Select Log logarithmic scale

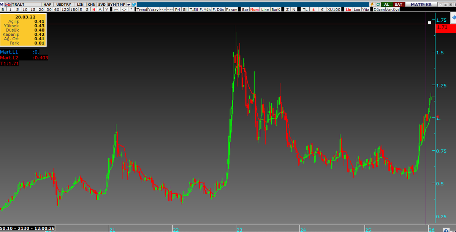[x=357, y=9]
